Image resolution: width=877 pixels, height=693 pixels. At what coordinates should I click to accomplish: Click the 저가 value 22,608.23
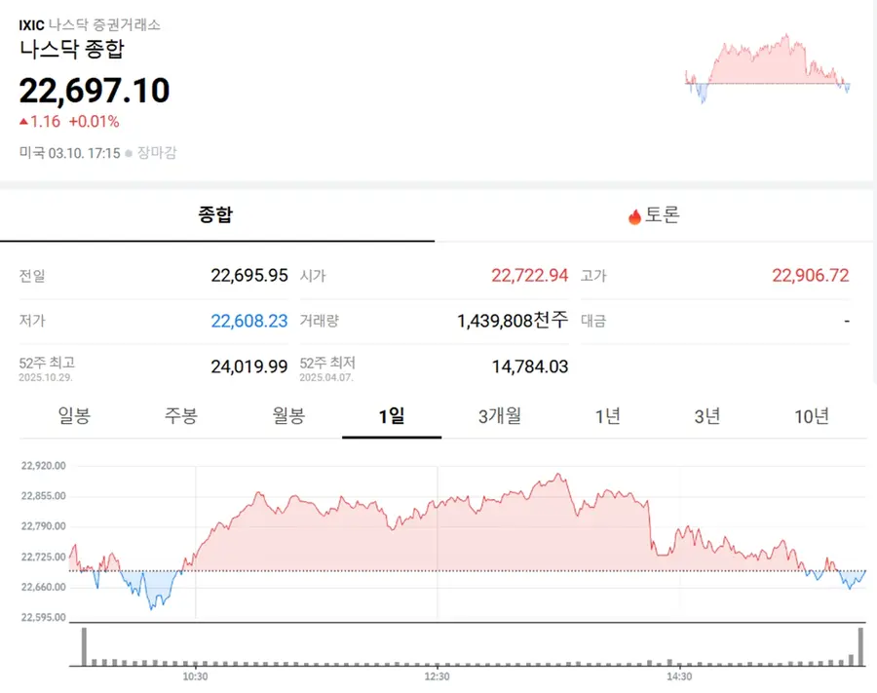[x=249, y=321]
